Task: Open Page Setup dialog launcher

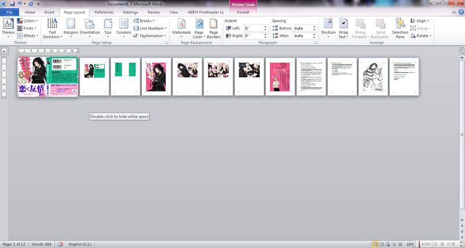Action: [x=166, y=43]
